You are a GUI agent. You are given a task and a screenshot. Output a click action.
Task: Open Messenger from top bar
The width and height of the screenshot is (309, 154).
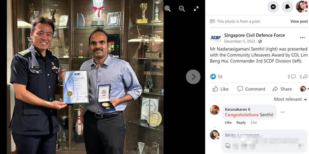(x=273, y=7)
